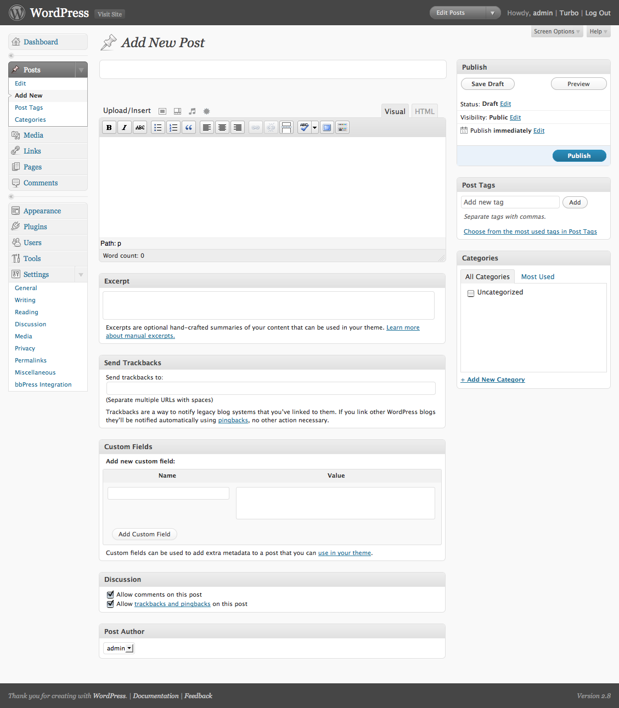Apply italic formatting in the editor
This screenshot has height=708, width=619.
coord(125,128)
